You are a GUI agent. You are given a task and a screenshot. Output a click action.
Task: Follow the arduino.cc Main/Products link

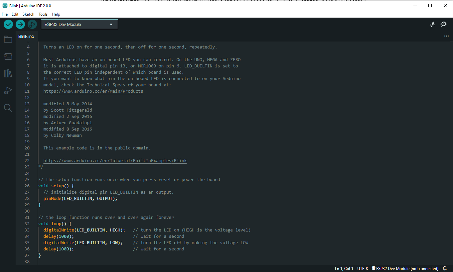[93, 91]
